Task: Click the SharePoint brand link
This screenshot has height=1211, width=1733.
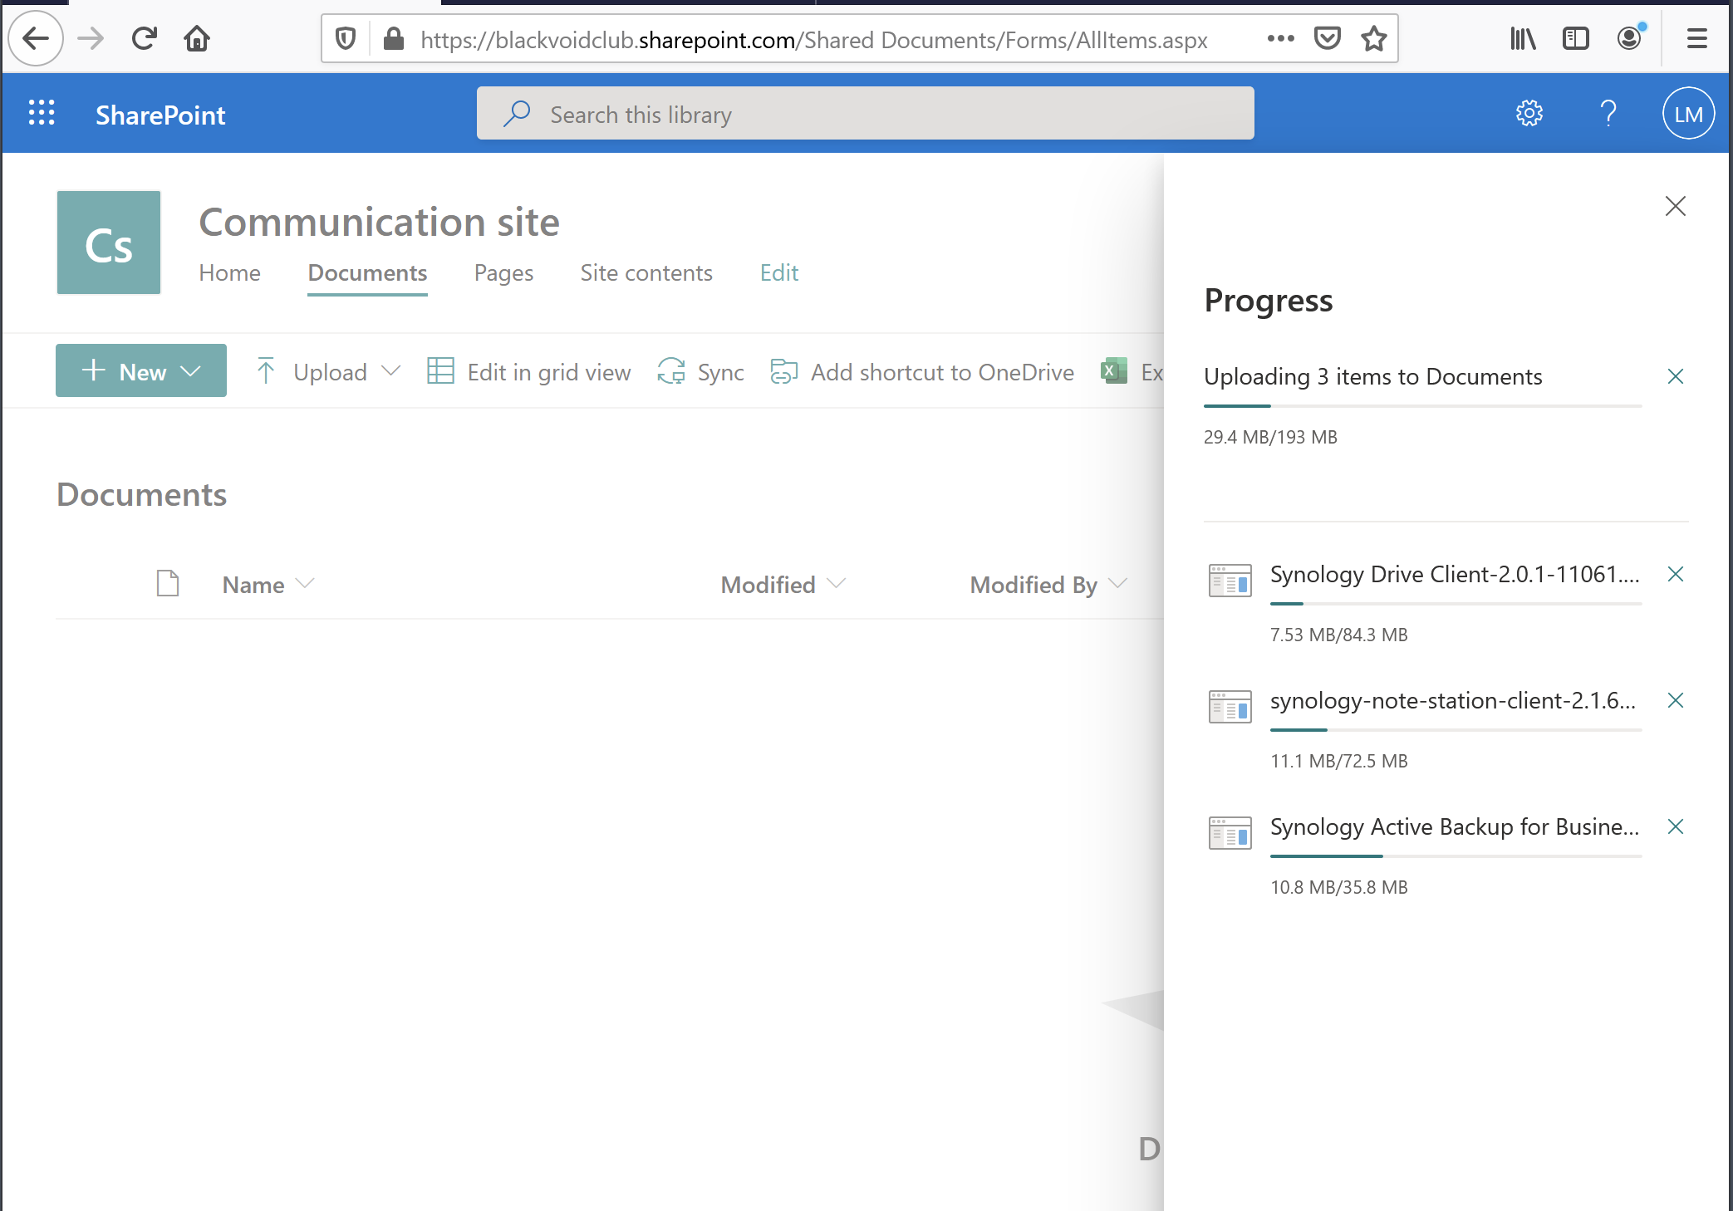Action: [x=160, y=115]
